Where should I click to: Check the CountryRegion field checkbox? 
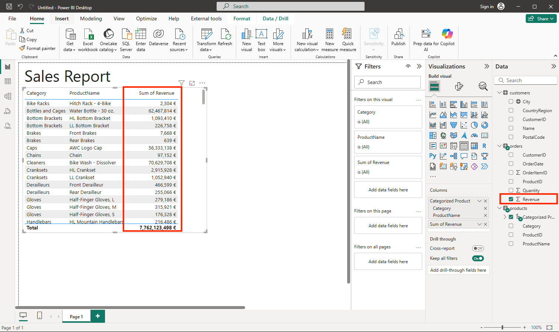[x=511, y=110]
